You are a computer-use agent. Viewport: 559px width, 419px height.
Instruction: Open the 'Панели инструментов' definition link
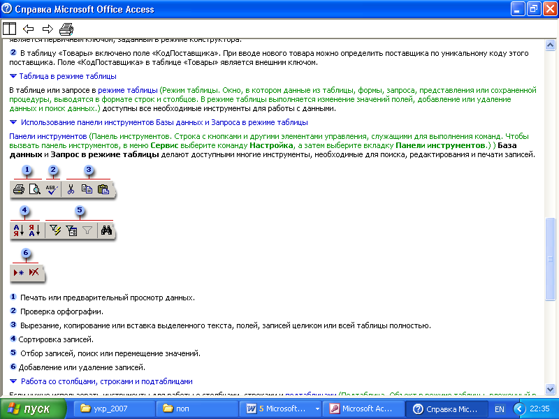[48, 136]
